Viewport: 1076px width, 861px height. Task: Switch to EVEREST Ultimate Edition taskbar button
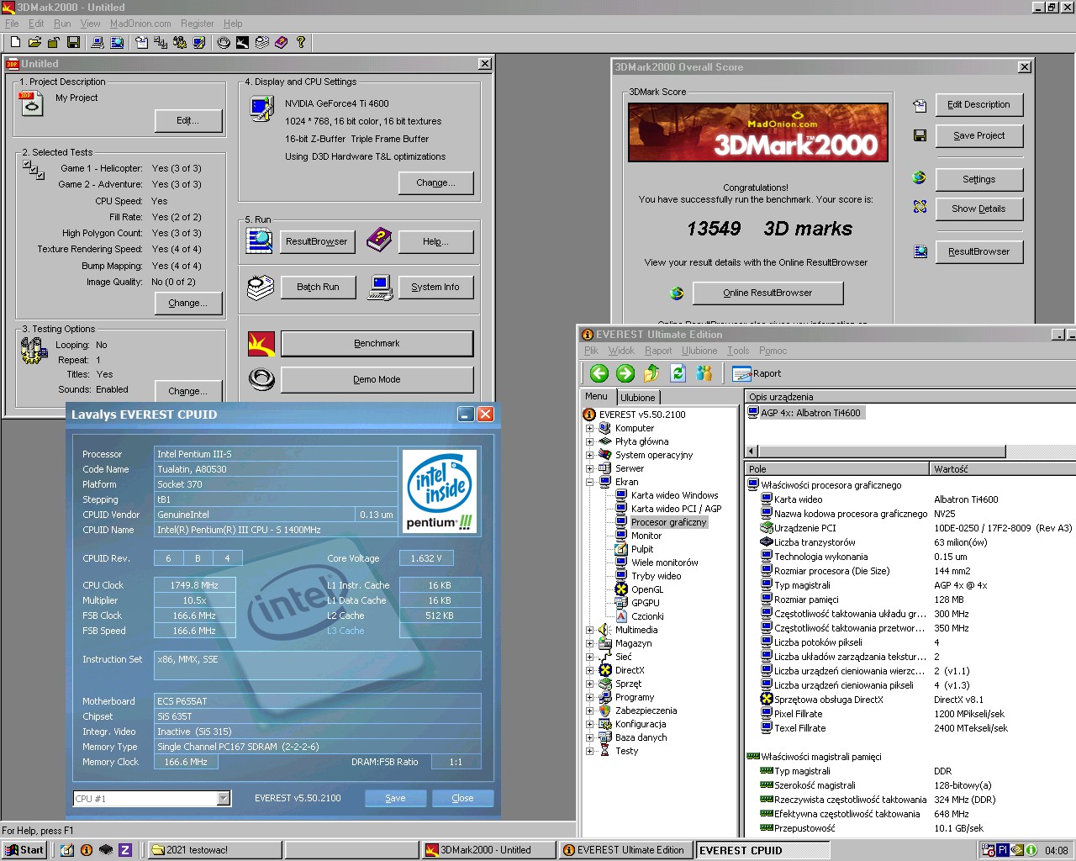[627, 850]
